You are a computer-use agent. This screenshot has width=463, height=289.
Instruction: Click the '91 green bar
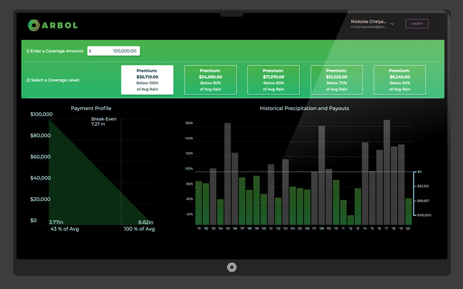click(x=199, y=203)
